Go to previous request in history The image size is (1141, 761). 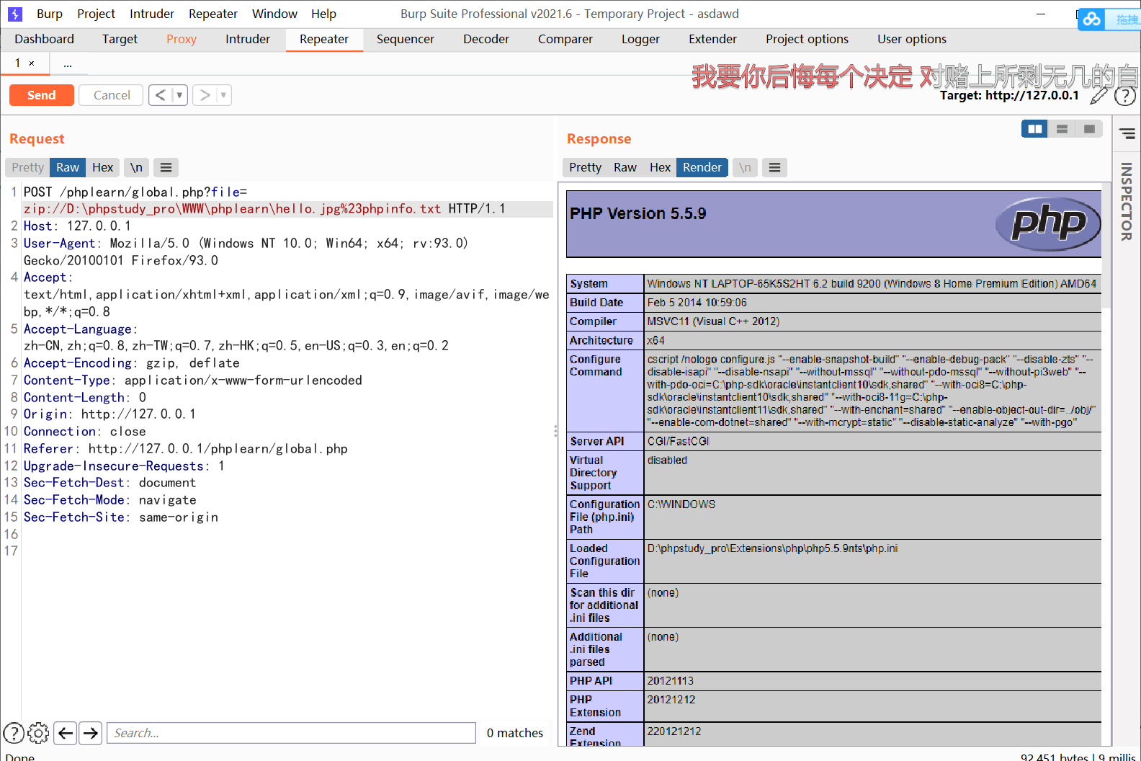pos(160,95)
